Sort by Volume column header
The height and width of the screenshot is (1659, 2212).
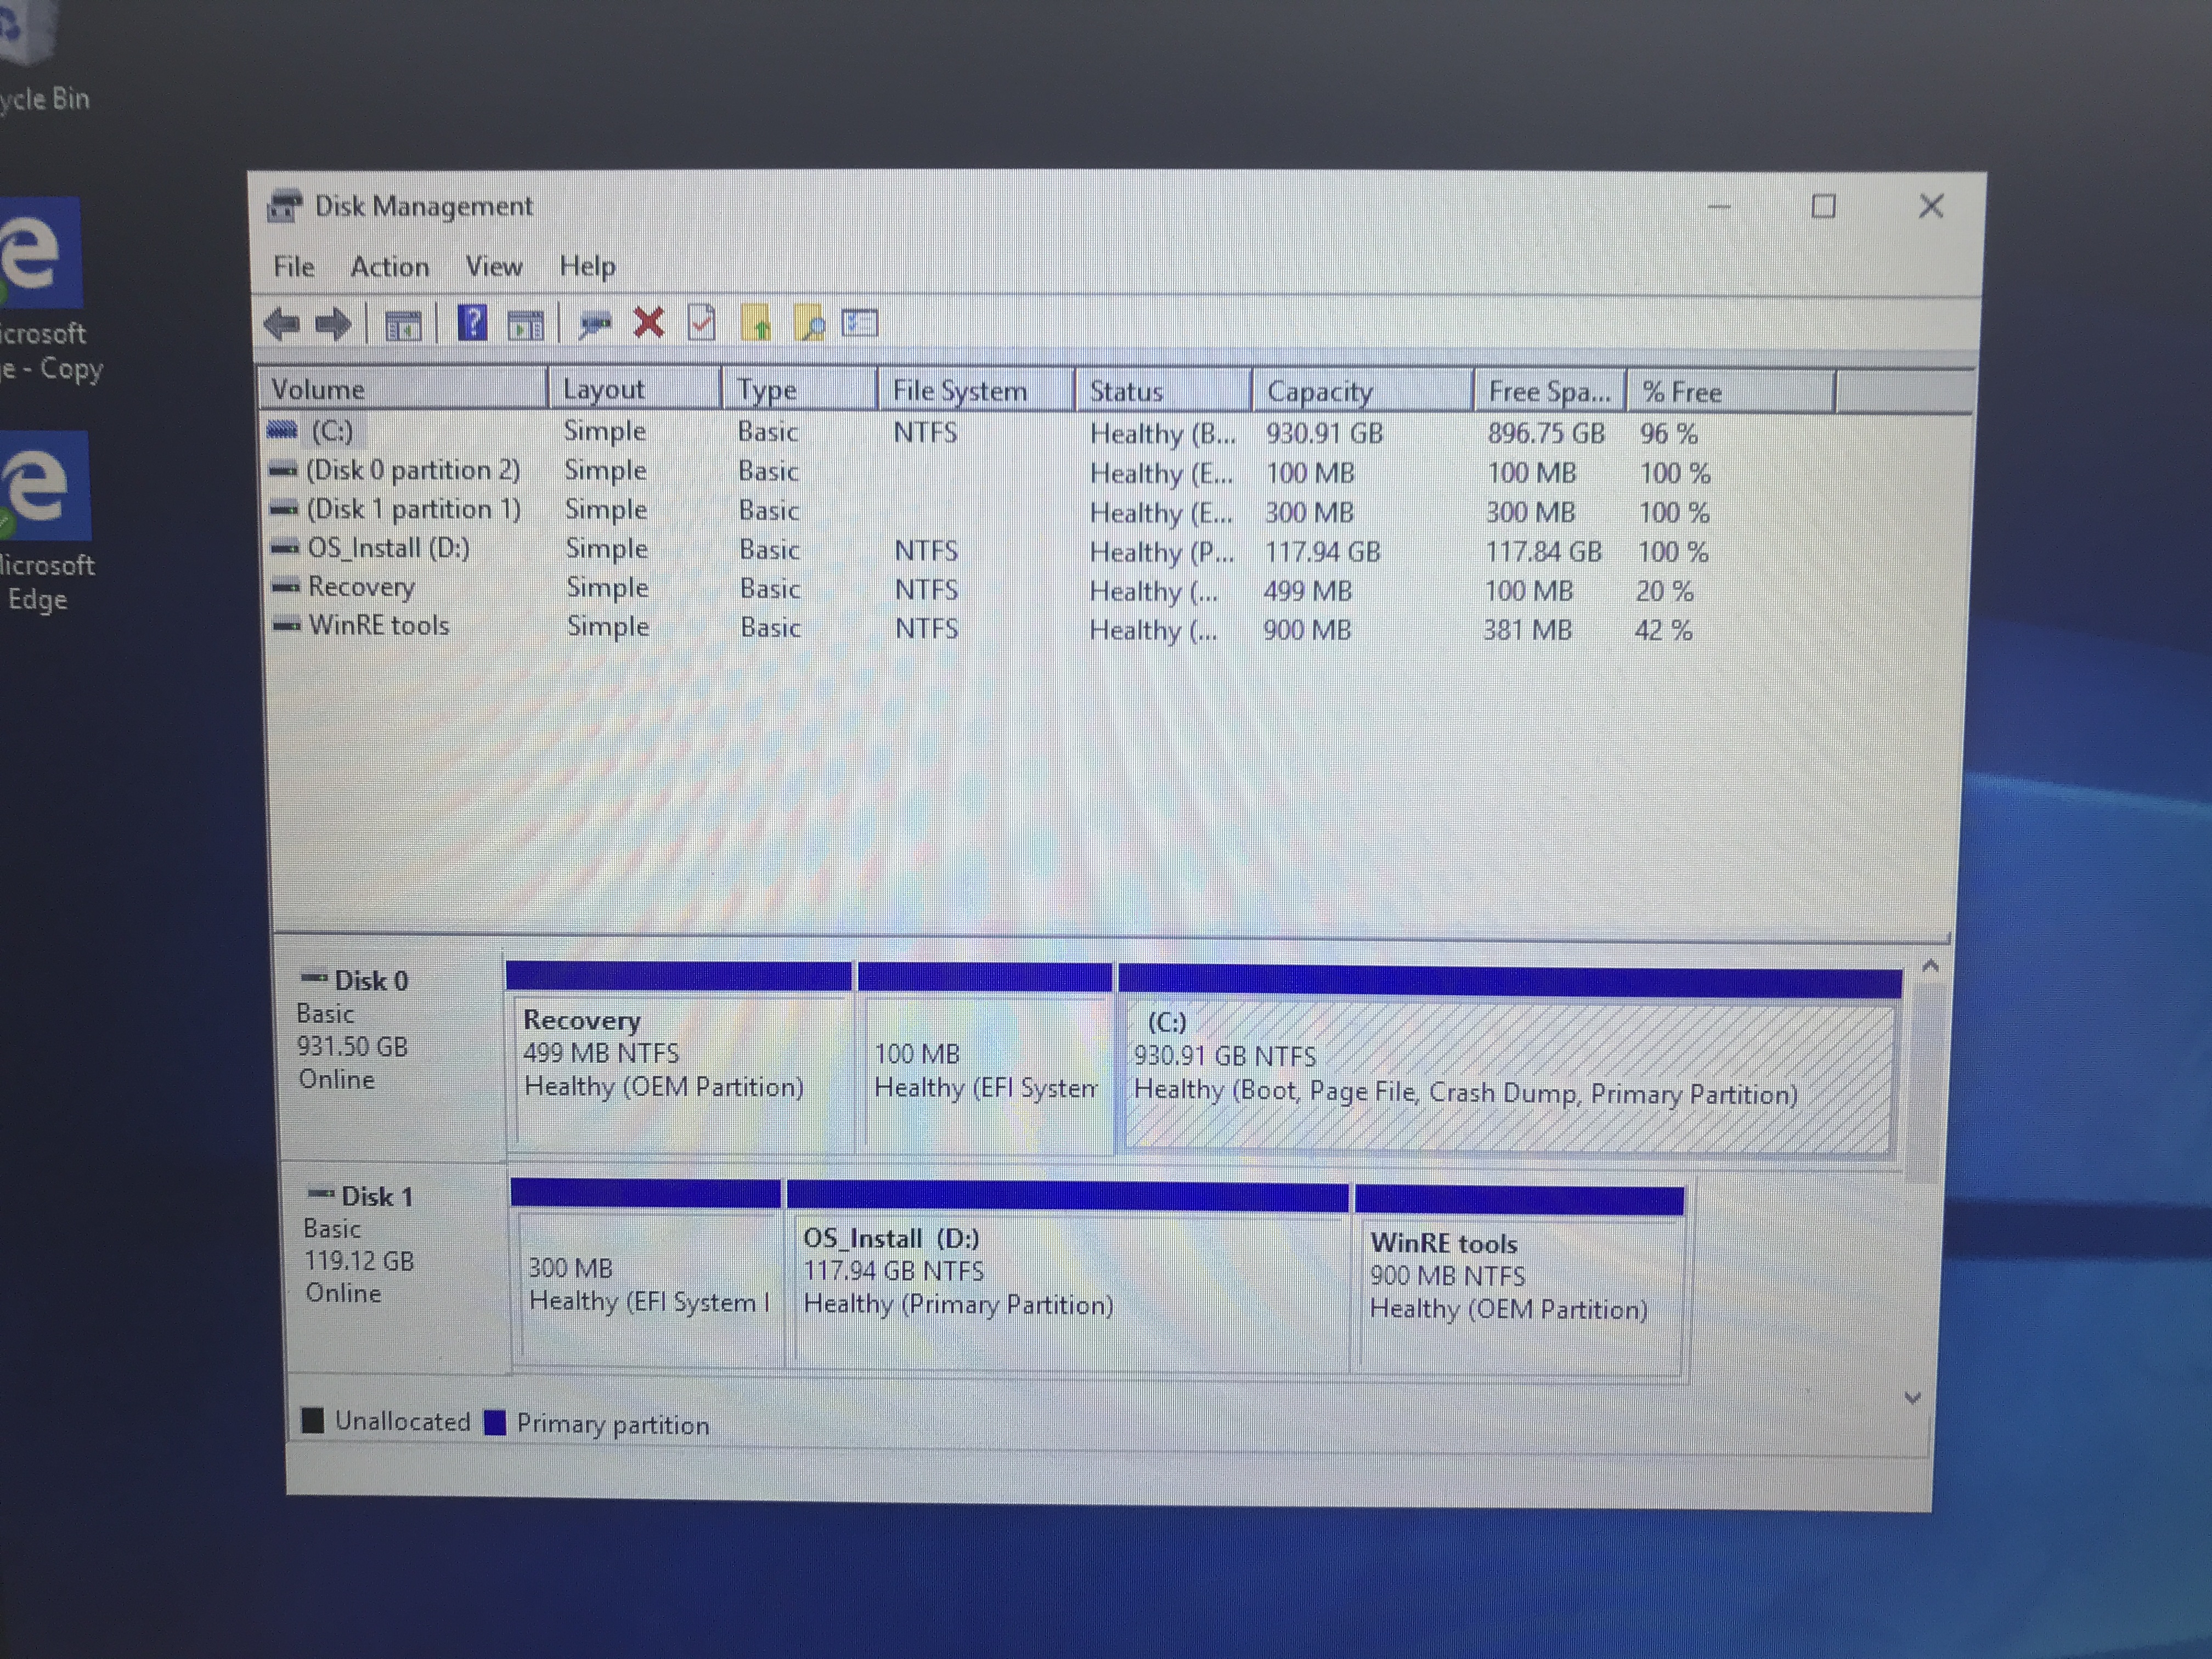coord(318,389)
